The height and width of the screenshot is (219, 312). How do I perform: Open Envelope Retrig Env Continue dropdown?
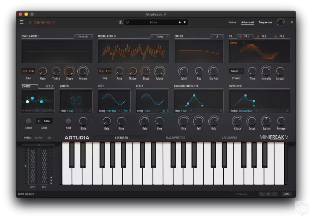tap(248, 111)
